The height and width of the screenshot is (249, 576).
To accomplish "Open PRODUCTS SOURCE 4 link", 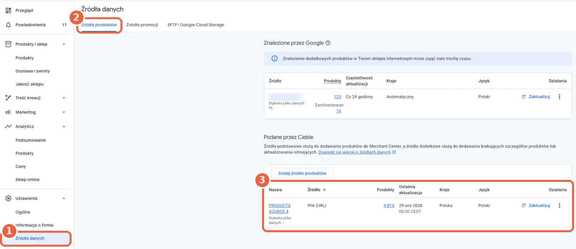I will [x=279, y=208].
